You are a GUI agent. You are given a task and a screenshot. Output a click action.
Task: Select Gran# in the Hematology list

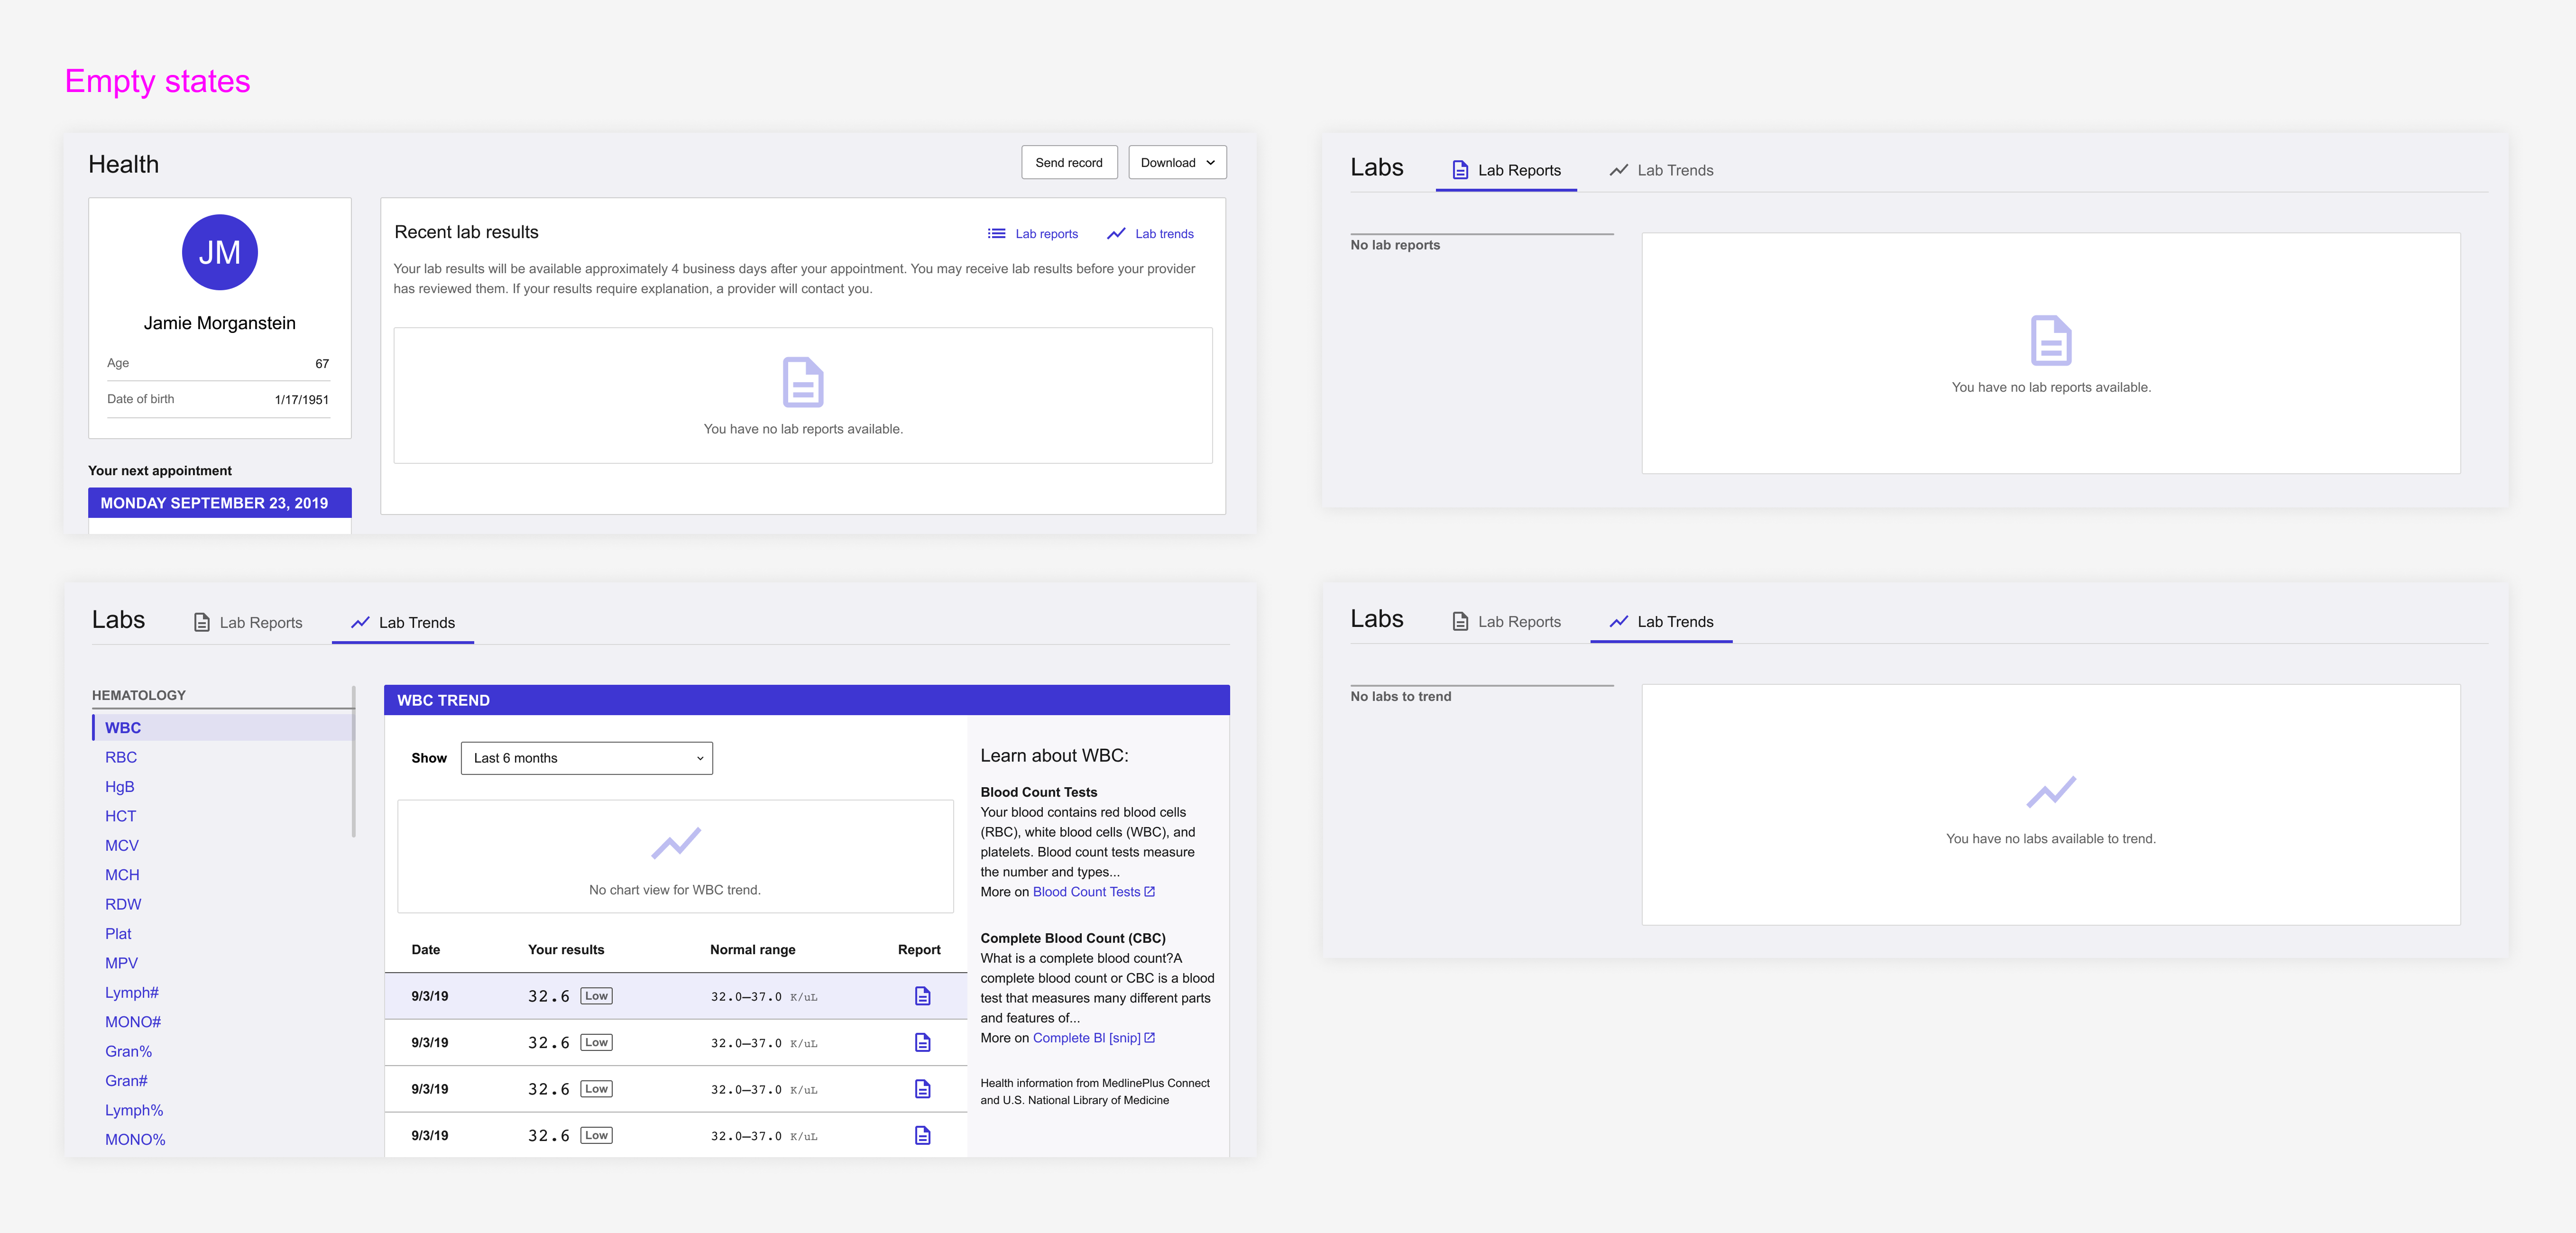126,1081
